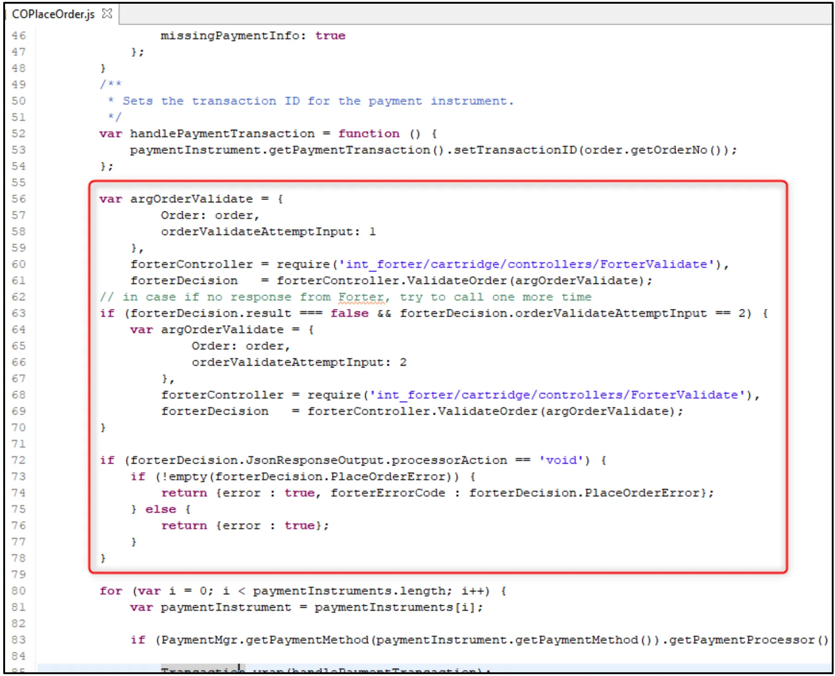This screenshot has width=835, height=676.
Task: Click 'missingPaymentInfo: true' on line 46
Action: point(253,36)
